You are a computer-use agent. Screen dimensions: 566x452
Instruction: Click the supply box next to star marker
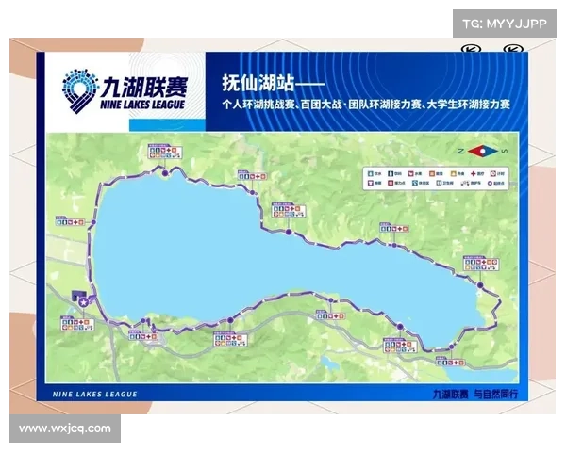pos(77,323)
